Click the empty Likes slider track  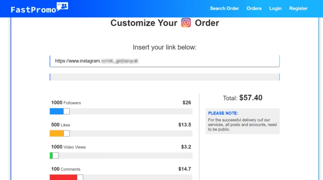(131, 134)
